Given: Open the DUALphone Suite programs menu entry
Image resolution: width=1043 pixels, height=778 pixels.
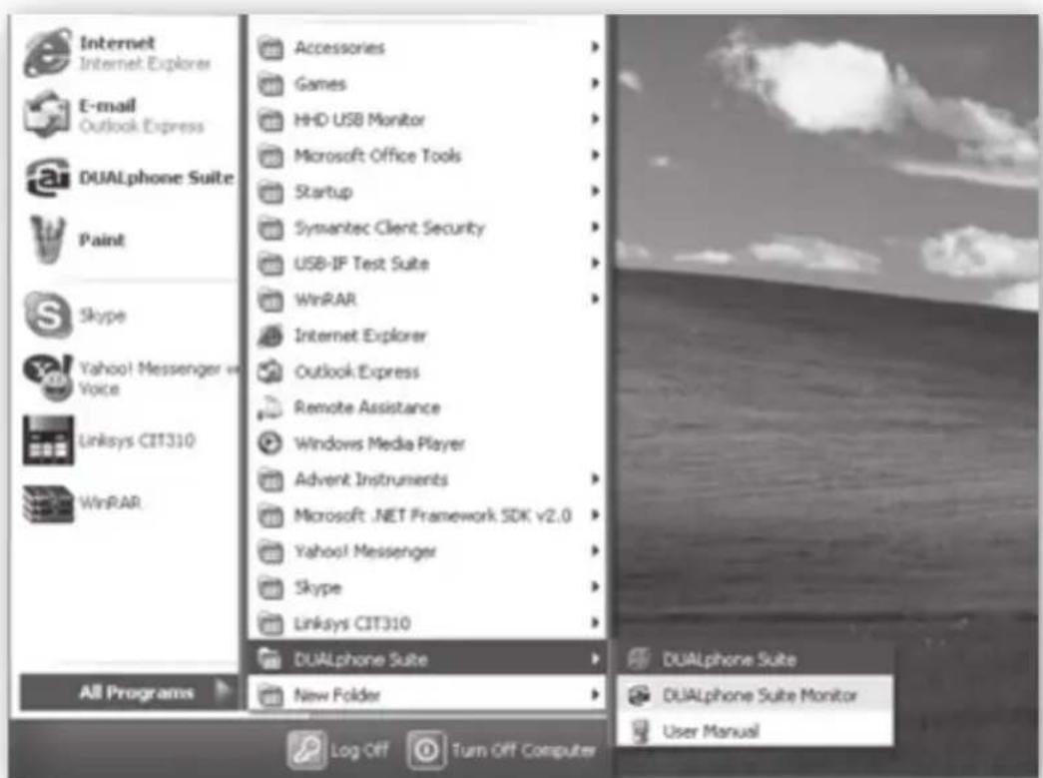Looking at the screenshot, I should click(427, 659).
